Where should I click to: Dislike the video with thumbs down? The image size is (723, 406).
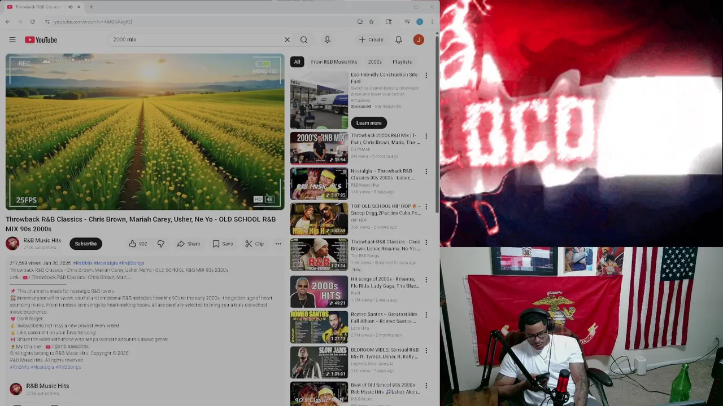point(161,244)
